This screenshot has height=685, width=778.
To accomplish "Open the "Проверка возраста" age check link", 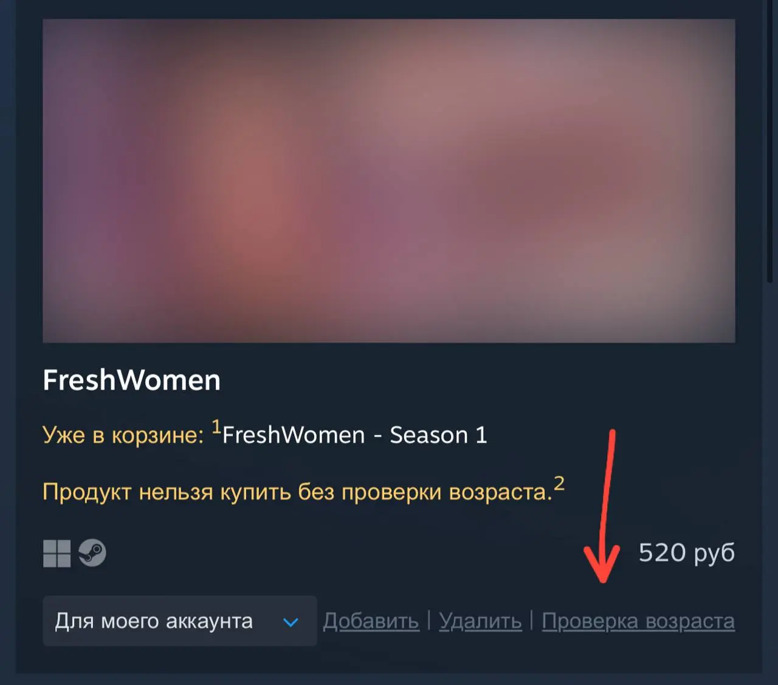I will (x=638, y=621).
